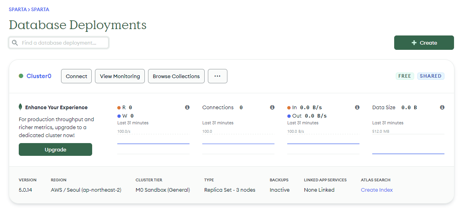Click the FREE badge
The height and width of the screenshot is (218, 462).
click(x=405, y=76)
